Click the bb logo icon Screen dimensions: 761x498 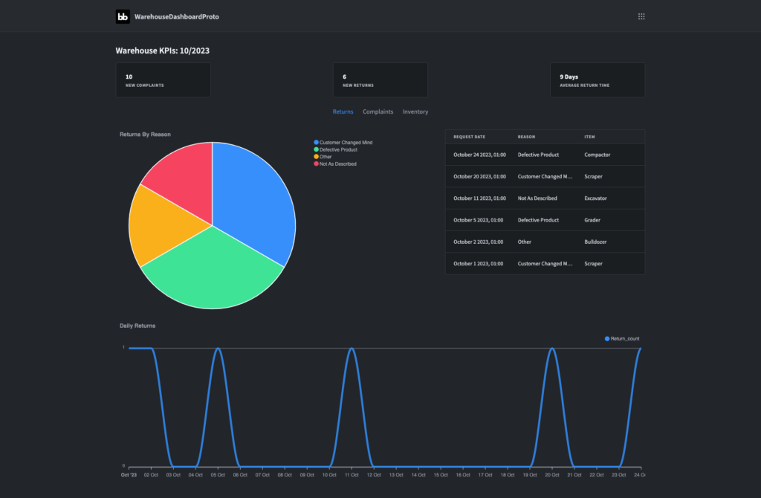(x=123, y=16)
